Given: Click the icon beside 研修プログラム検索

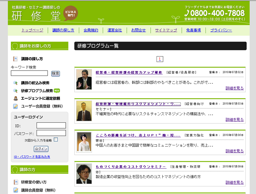Looking at the screenshot, I should click(x=15, y=91).
